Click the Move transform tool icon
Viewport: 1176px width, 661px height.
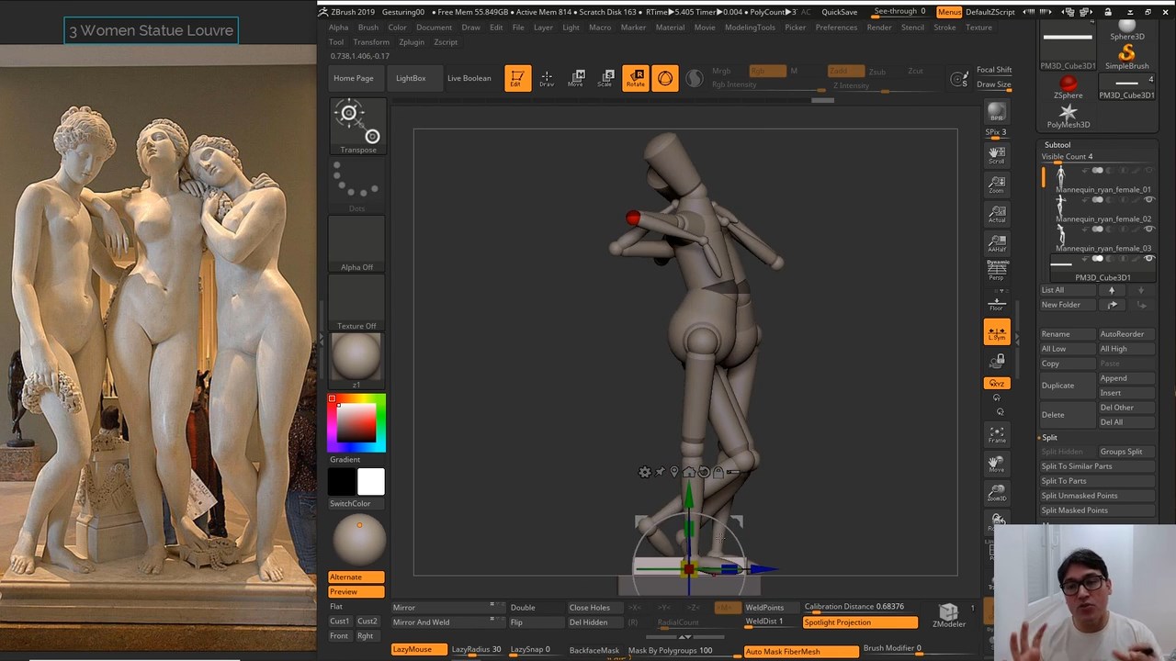pos(576,78)
